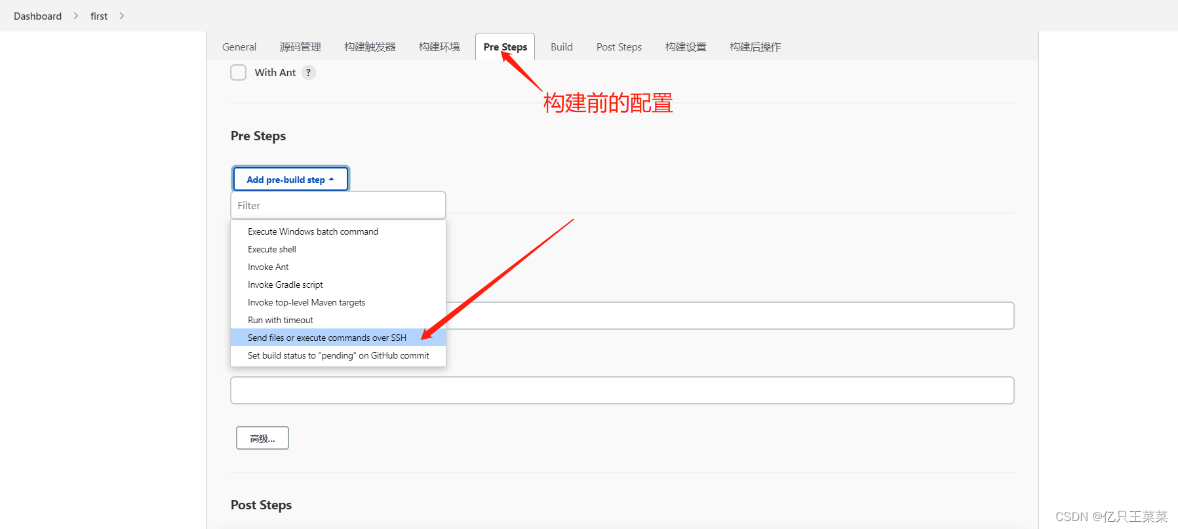
Task: Click the 高级... advanced button
Action: tap(262, 438)
